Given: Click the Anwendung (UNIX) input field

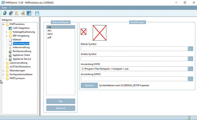Looking at the screenshot, I should pyautogui.click(x=134, y=79).
